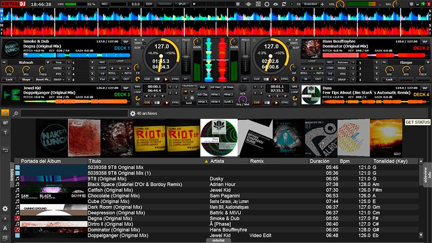
Task: Click the small A font-size icon in sidebar
Action: (x=5, y=219)
